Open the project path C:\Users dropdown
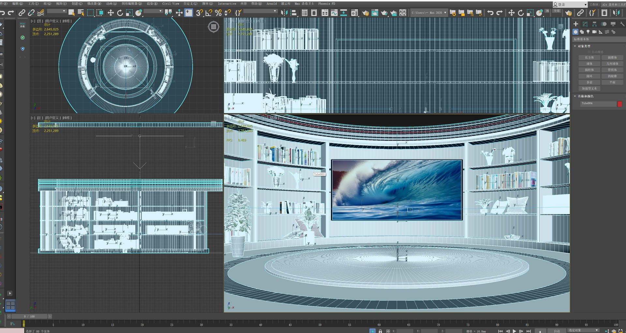The image size is (626, 333). click(429, 13)
